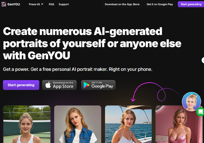
Task: Click the partially hidden side widget at right edge
Action: click(203, 60)
